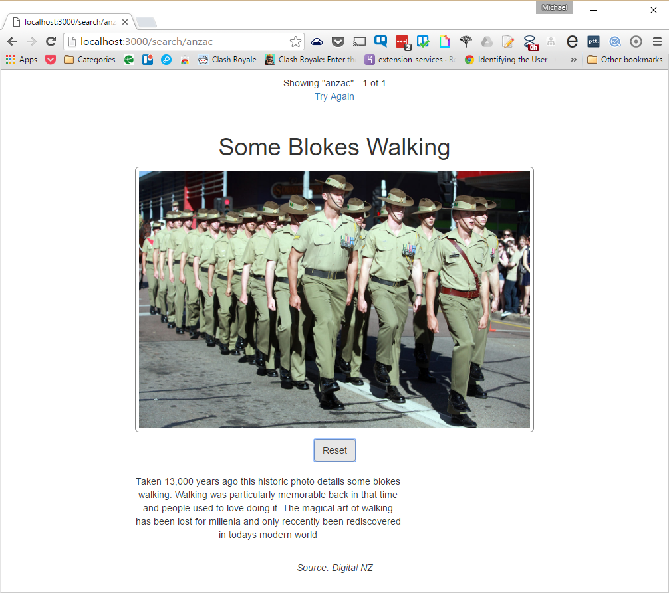Click the Pocket extension icon in toolbar
Image resolution: width=669 pixels, height=593 pixels.
point(338,41)
